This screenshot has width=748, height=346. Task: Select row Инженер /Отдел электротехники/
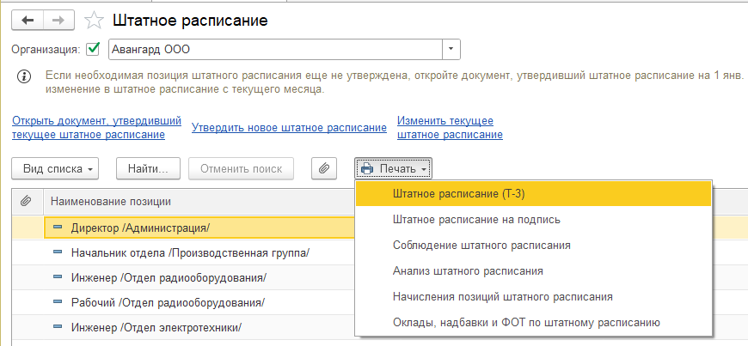[x=183, y=327]
